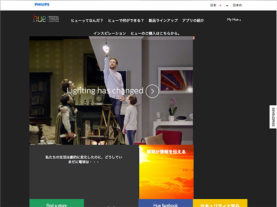Open the Developers side tab

(273, 117)
